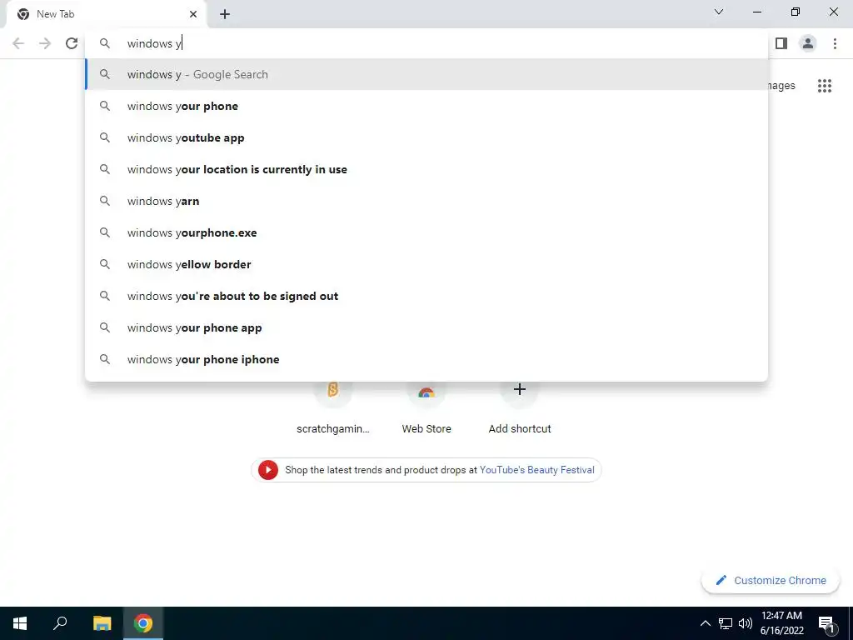Open the Windows Start menu

pyautogui.click(x=20, y=623)
